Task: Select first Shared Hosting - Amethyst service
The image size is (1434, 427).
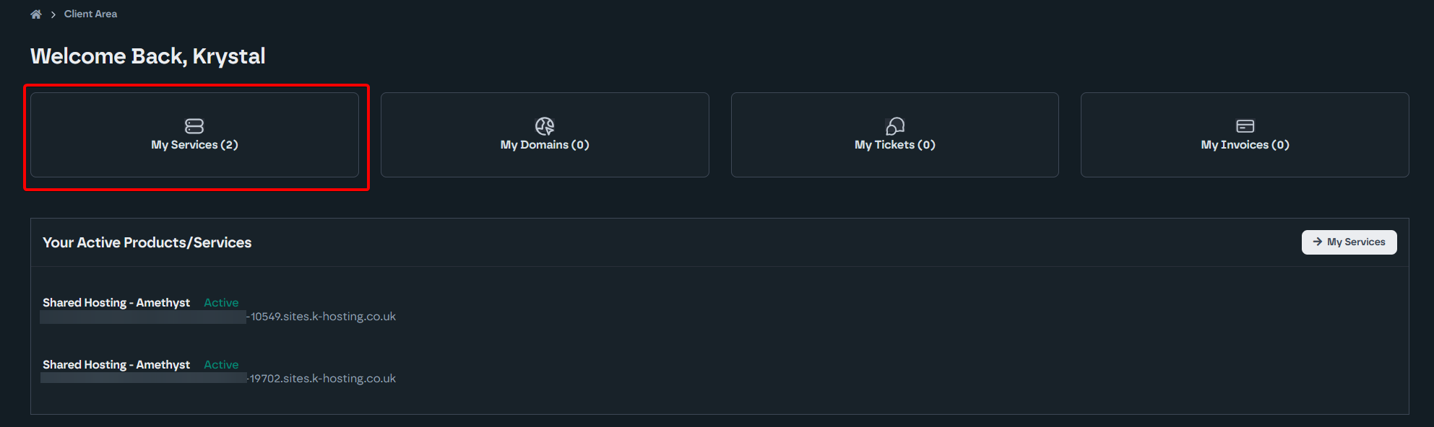Action: tap(116, 303)
